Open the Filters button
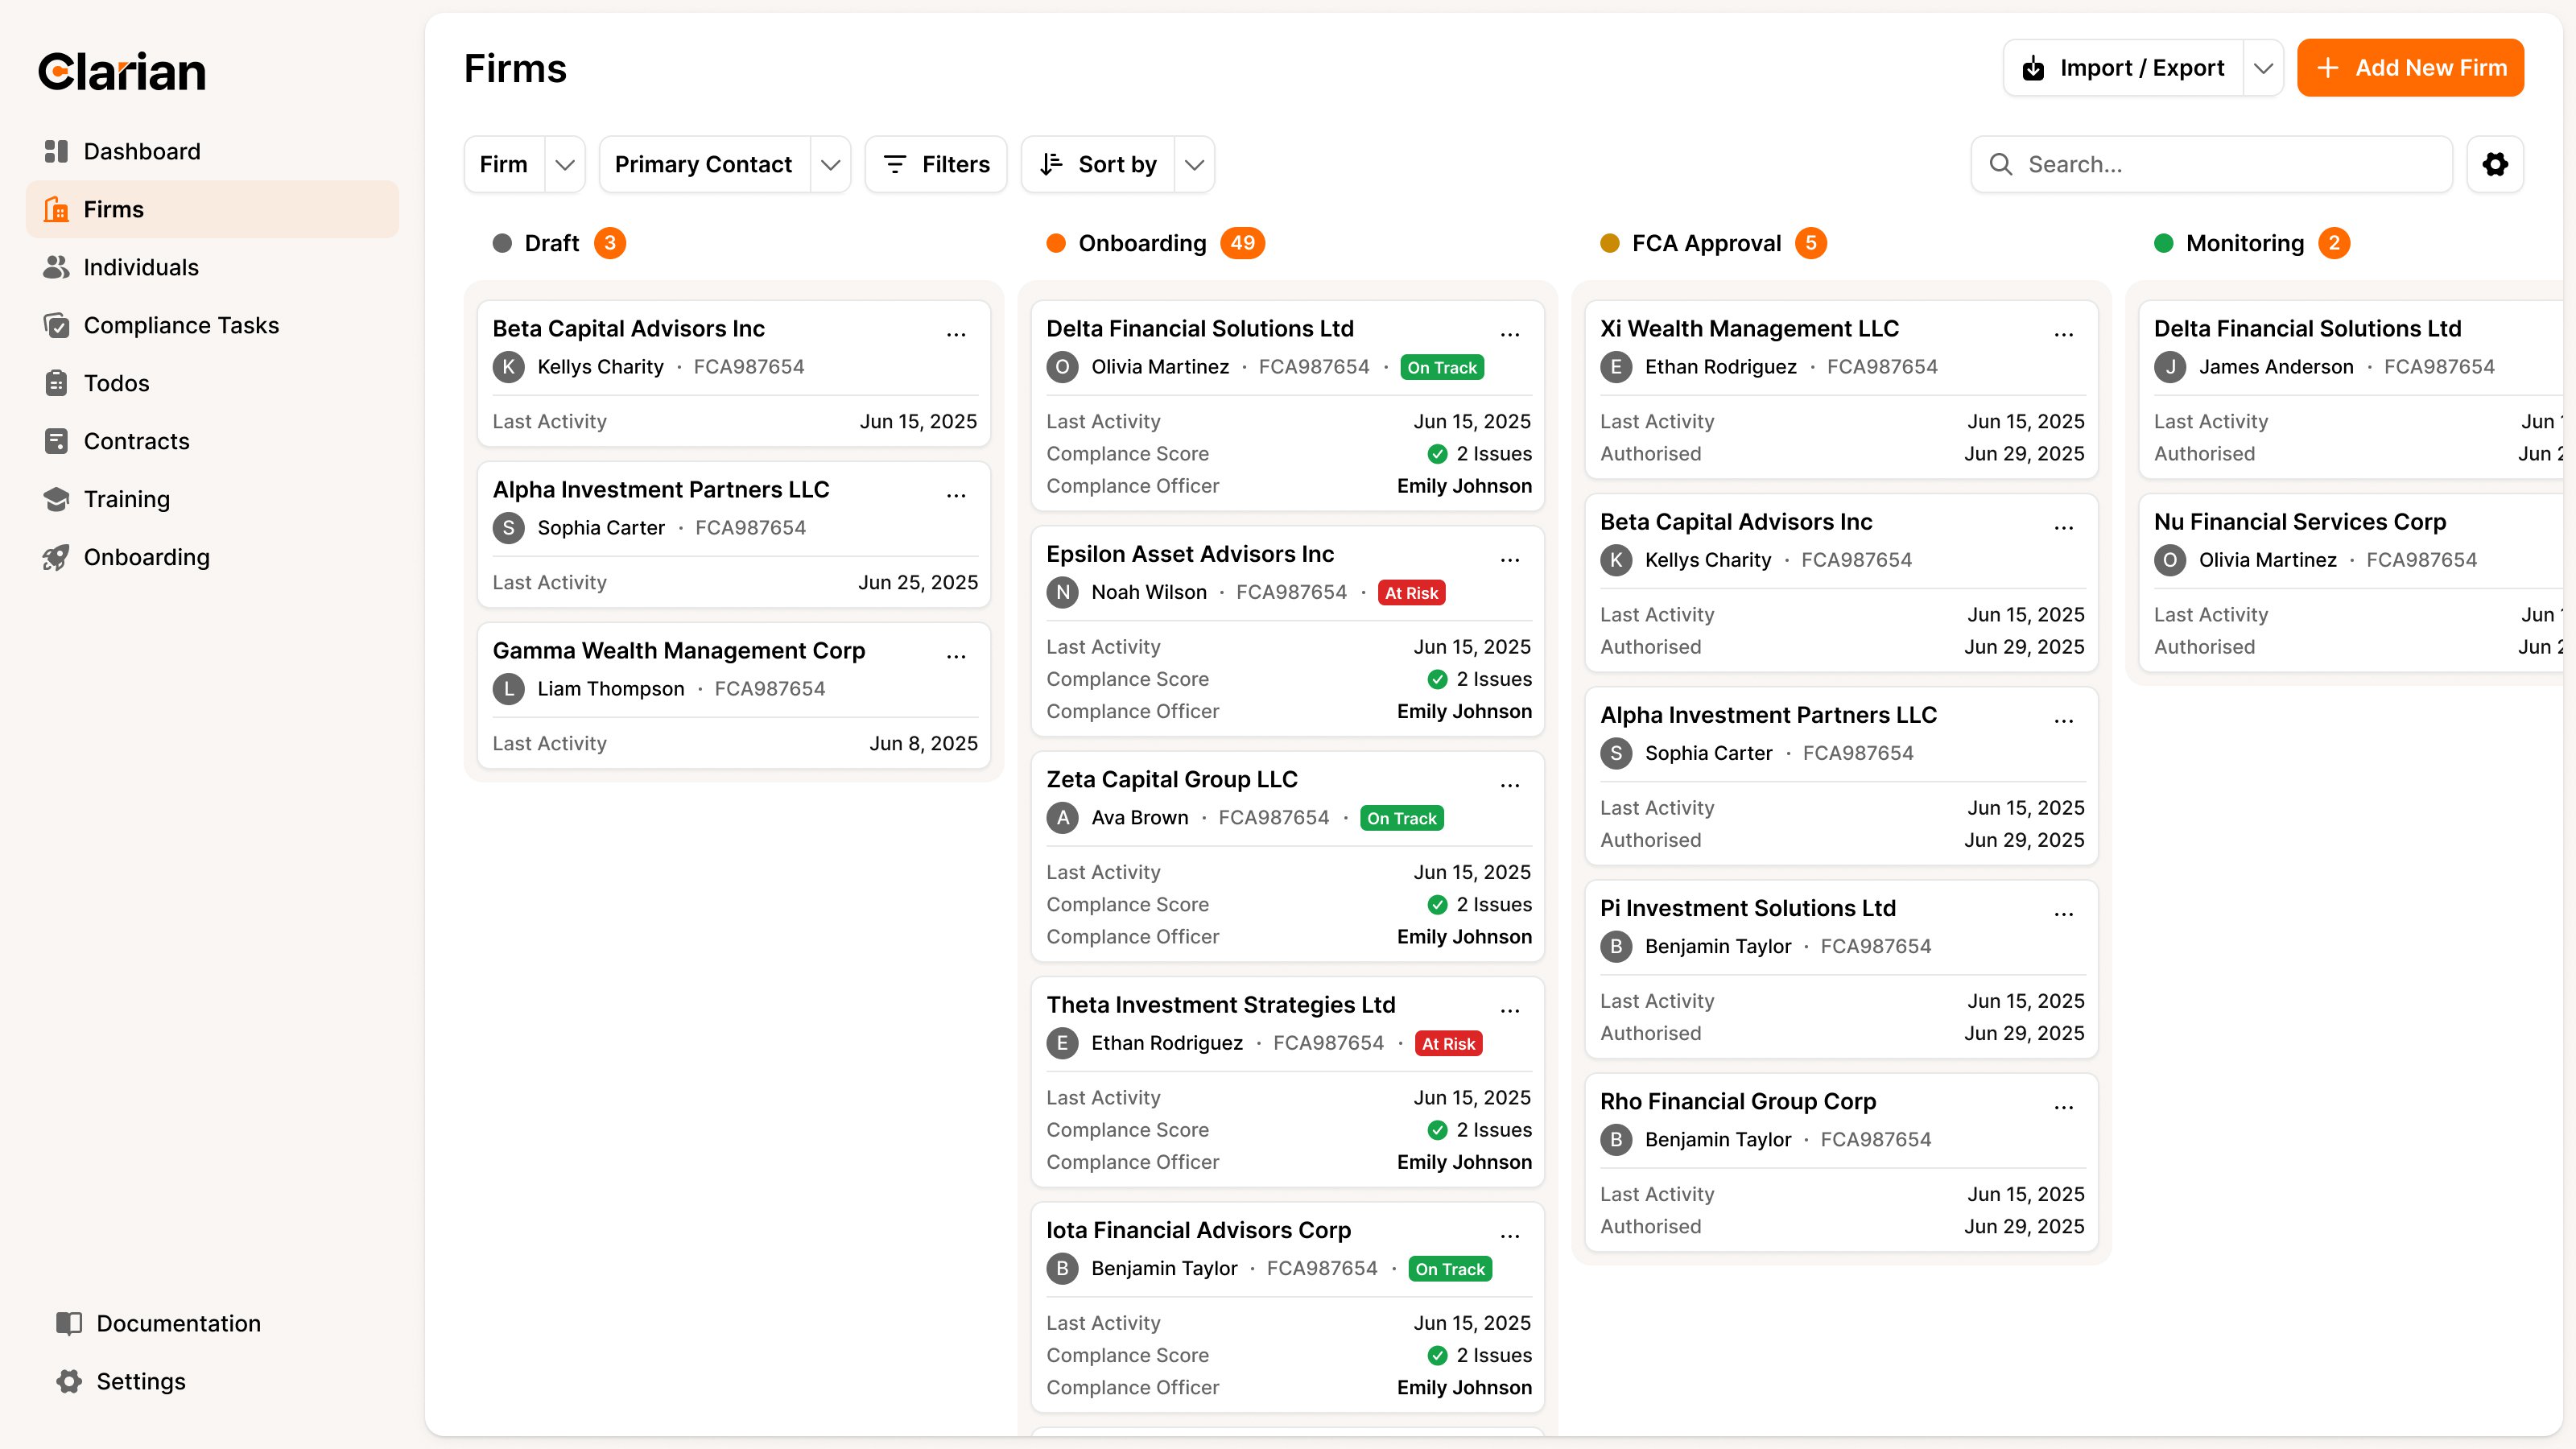 click(x=936, y=164)
